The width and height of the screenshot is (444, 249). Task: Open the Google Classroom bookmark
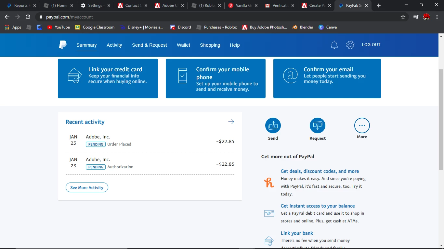click(x=95, y=27)
